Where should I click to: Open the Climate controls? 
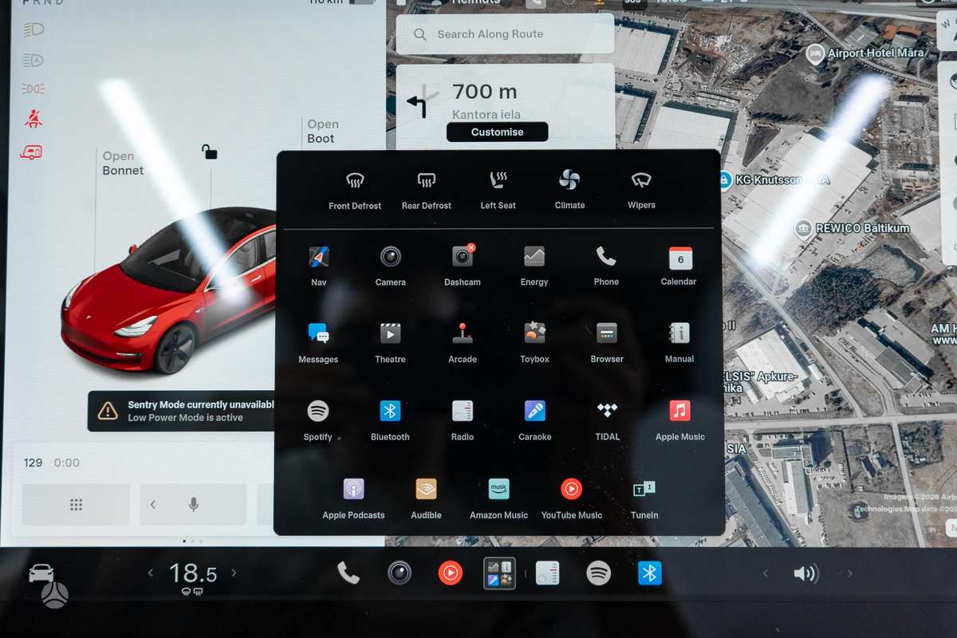[569, 191]
